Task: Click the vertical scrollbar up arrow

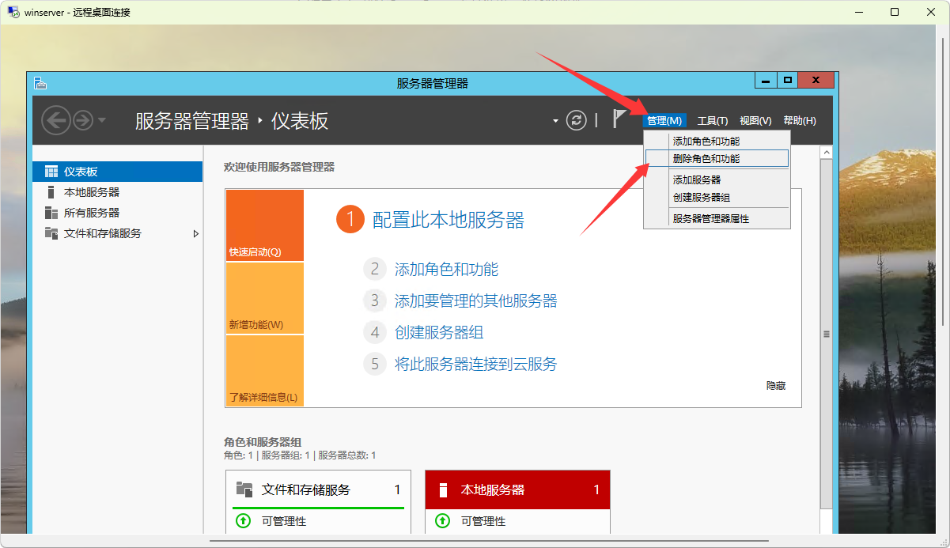Action: (826, 152)
